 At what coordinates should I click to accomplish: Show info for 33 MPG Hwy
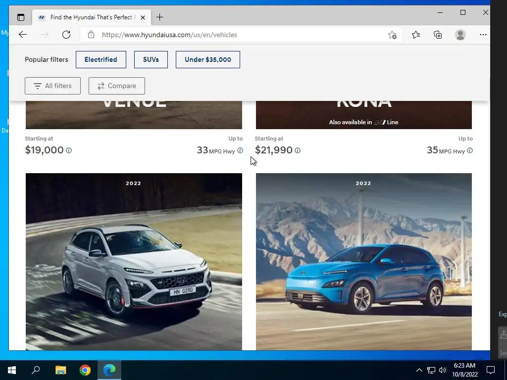[240, 150]
